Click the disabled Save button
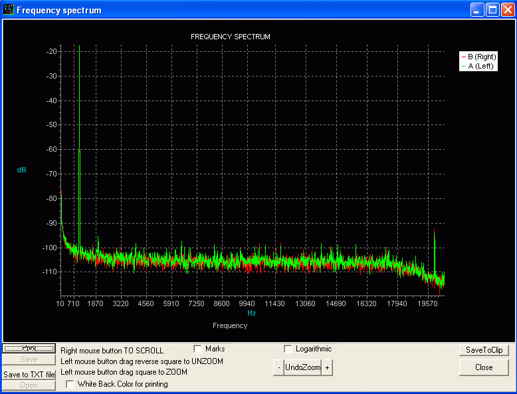 point(29,359)
